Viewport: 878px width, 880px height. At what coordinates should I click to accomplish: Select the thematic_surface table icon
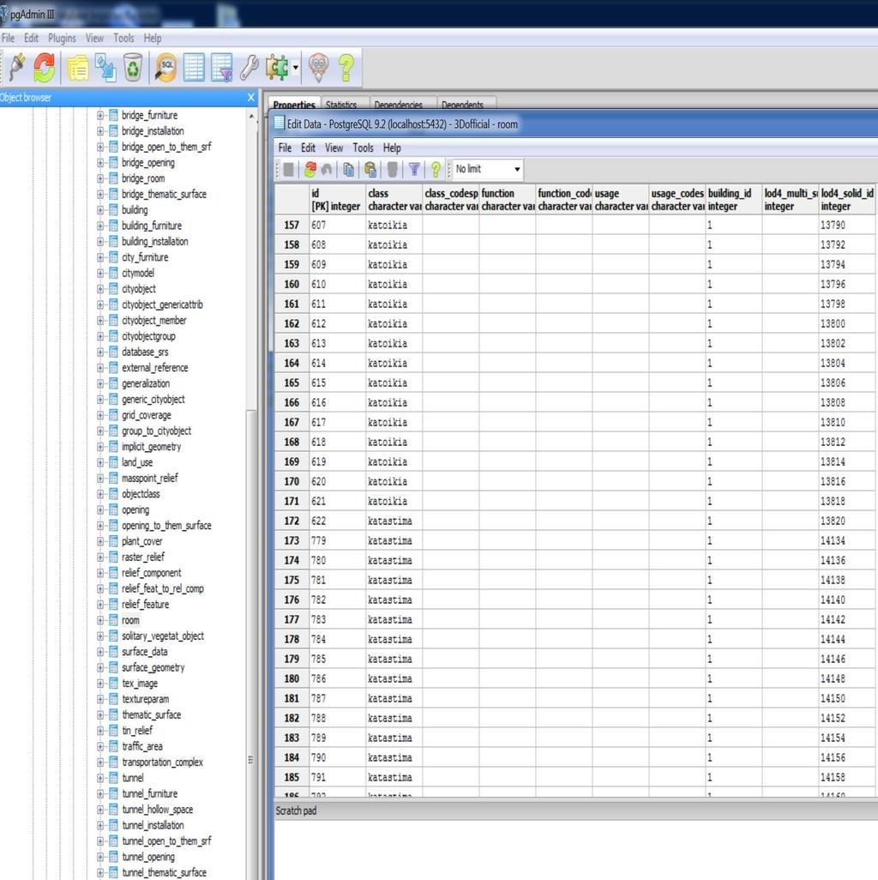(x=113, y=715)
